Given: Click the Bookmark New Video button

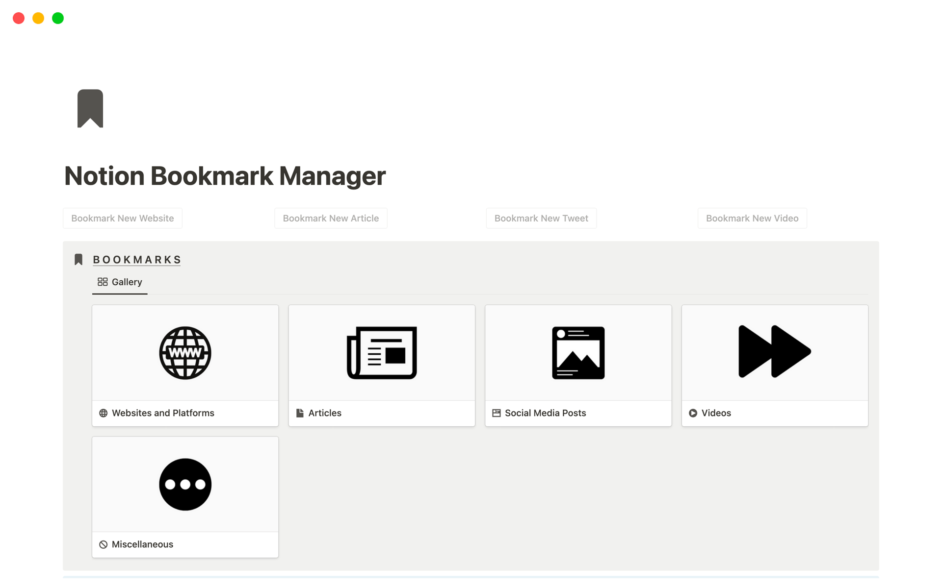Looking at the screenshot, I should click(x=752, y=218).
